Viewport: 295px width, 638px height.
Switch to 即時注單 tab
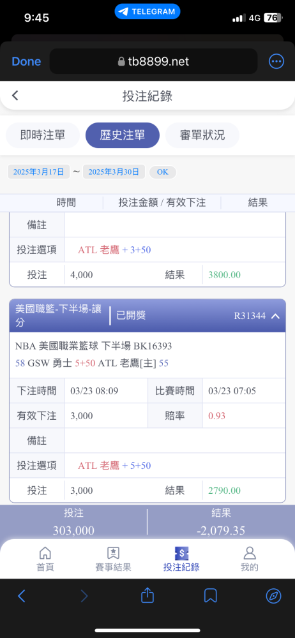(43, 135)
